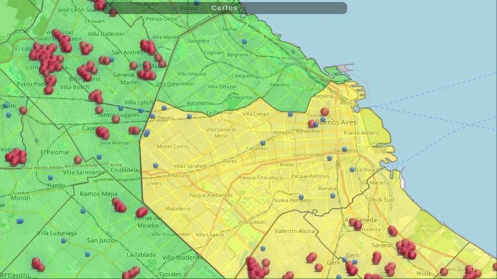Screen dimensions: 497x279
Task: Select the single red marker near El Palomar
Action: coord(78,160)
